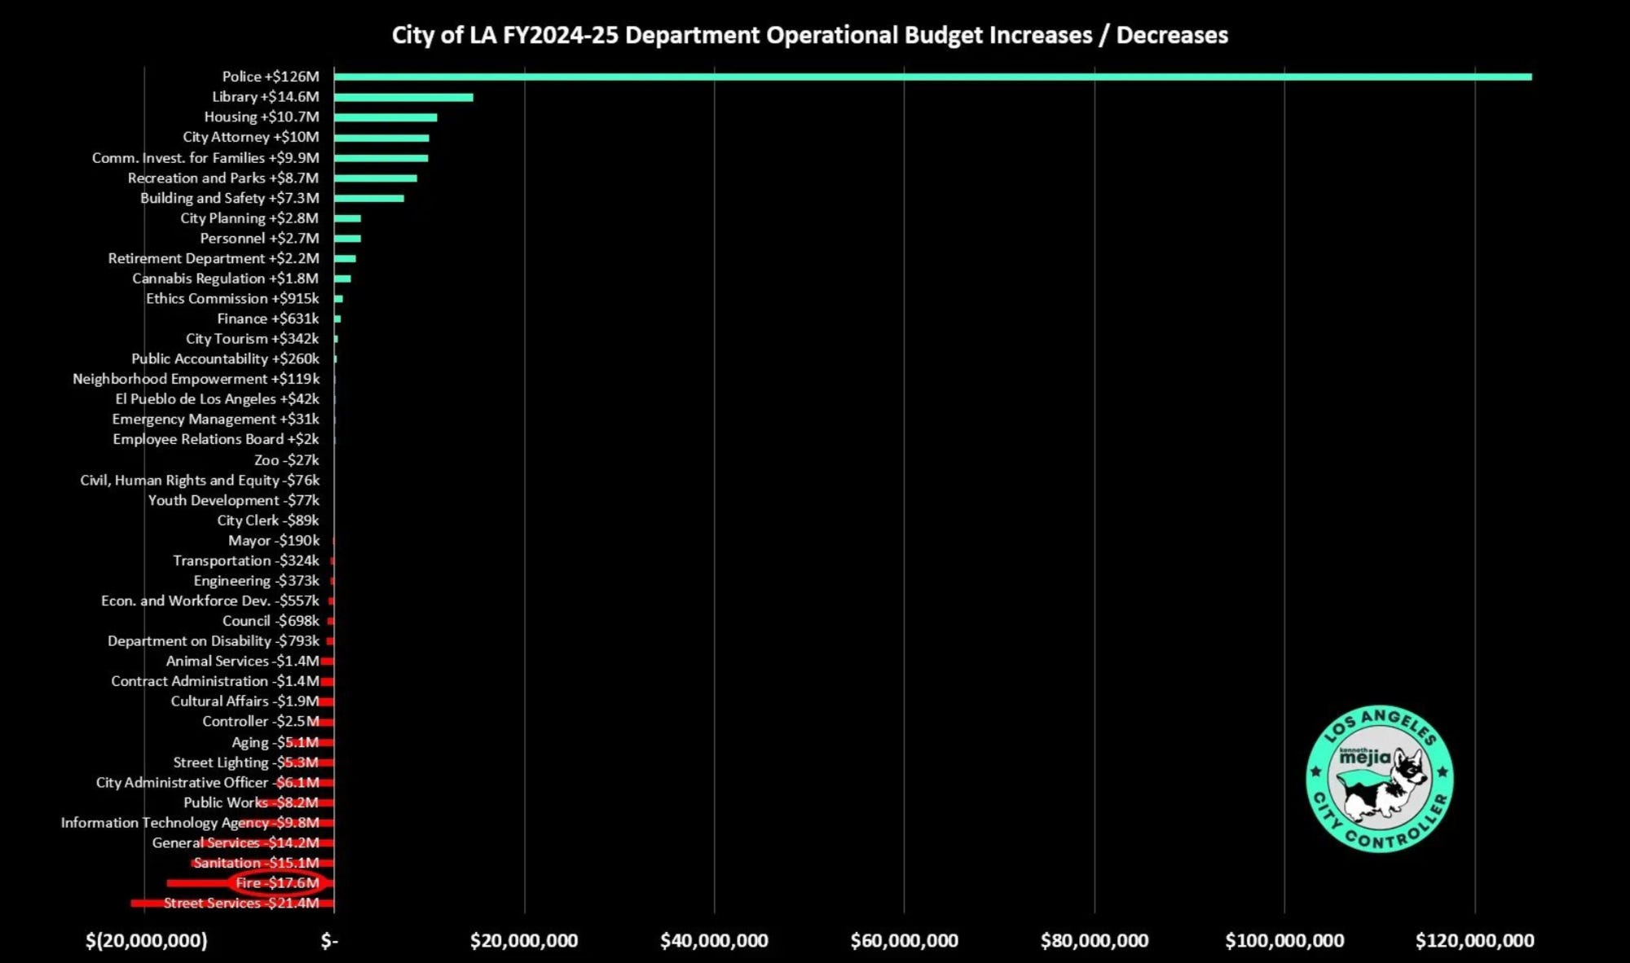Click the LA City Controller corgi logo
The image size is (1630, 963).
(x=1380, y=778)
